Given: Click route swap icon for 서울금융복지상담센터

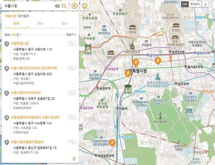Looking at the screenshot, I should (x=72, y=117).
